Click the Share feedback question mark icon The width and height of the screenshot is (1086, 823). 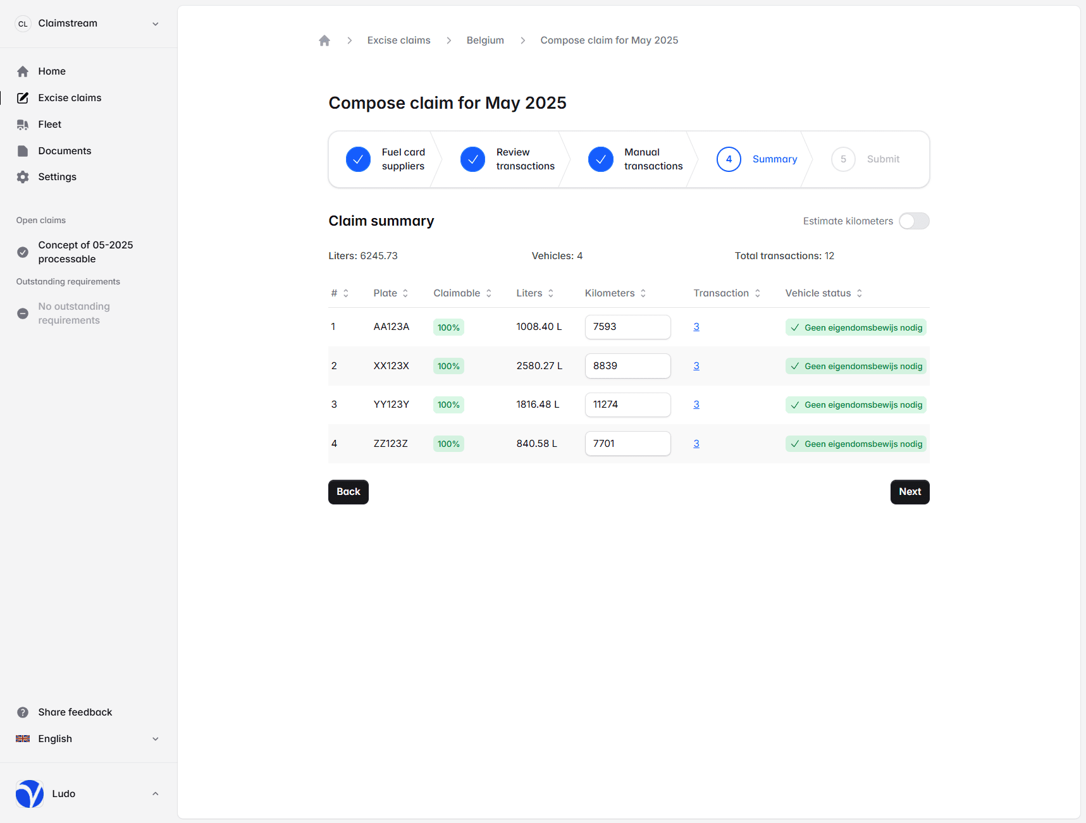(23, 712)
